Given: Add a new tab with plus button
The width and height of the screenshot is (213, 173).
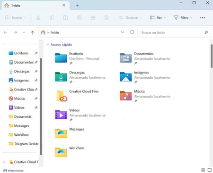Looking at the screenshot, I should (77, 5).
